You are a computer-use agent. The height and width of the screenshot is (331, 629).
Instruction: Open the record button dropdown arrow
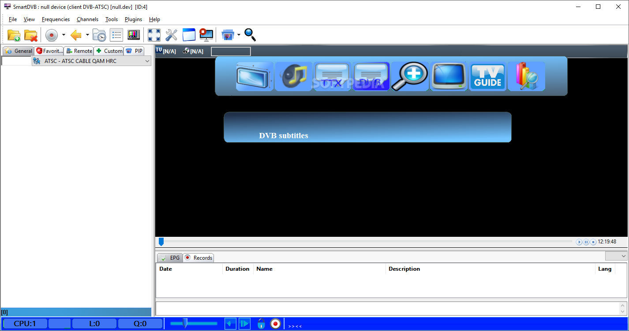pyautogui.click(x=64, y=35)
